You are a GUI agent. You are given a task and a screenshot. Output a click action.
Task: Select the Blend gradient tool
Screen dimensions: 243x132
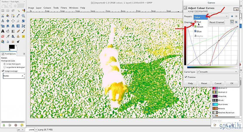[x=13, y=31]
